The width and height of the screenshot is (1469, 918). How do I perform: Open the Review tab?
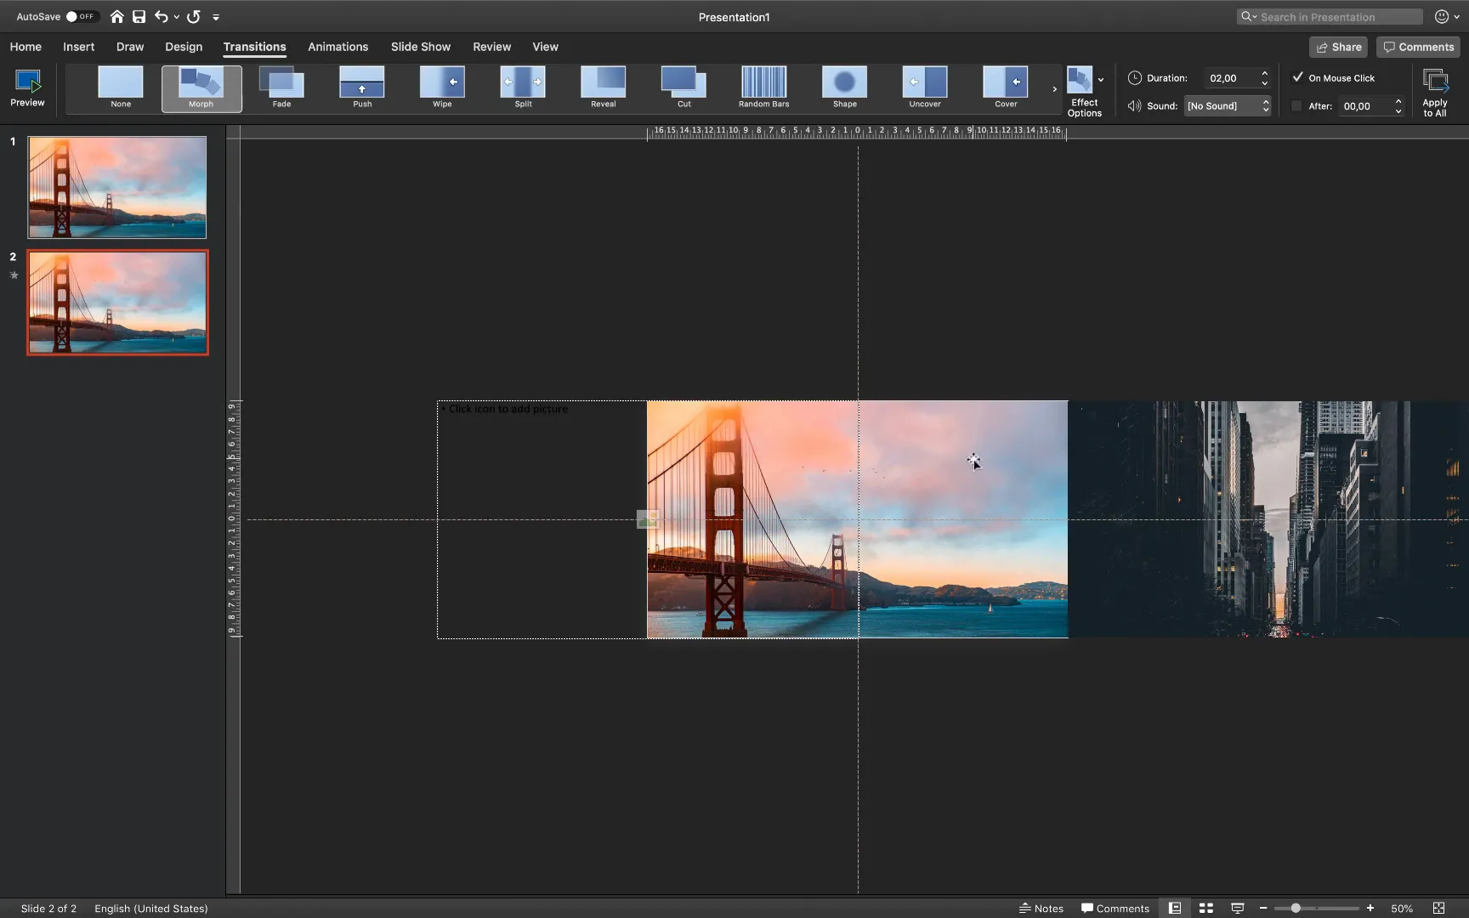tap(491, 47)
